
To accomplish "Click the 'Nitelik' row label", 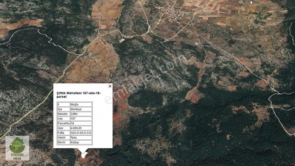I will [63, 138].
